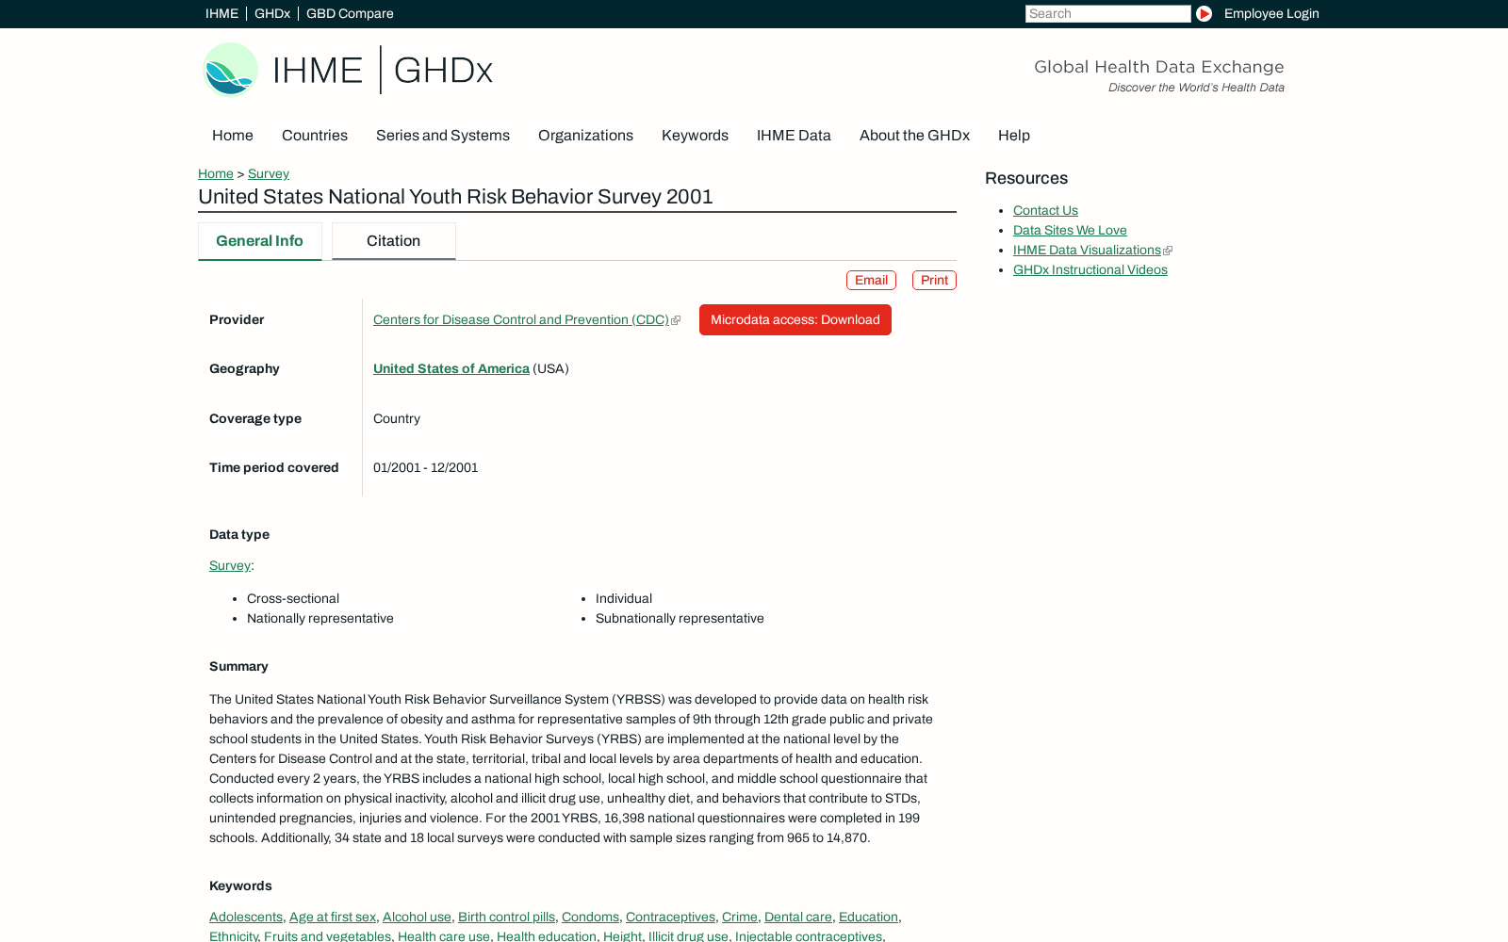Screen dimensions: 1508x942
Task: Open the Crime keyword
Action: click(740, 918)
